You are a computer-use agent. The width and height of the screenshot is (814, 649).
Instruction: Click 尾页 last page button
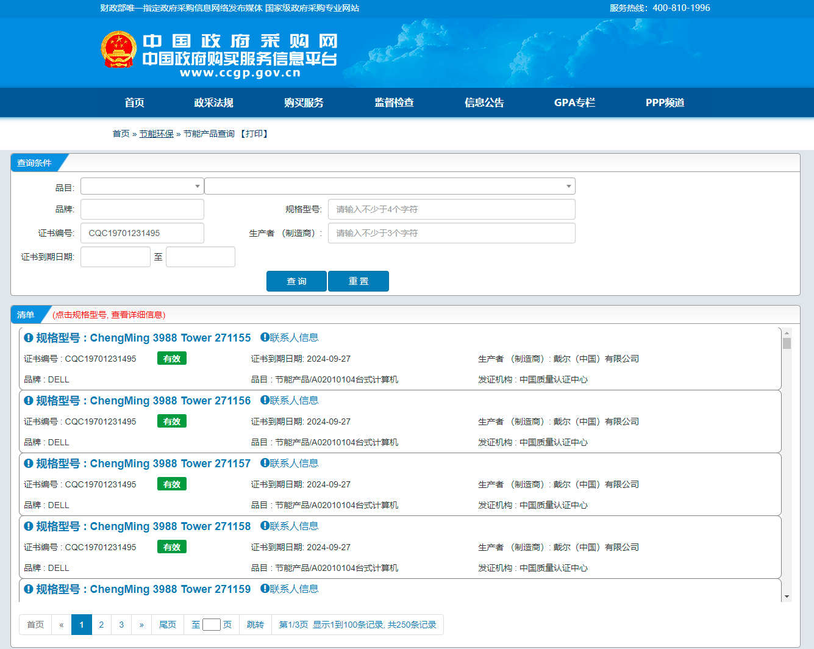click(168, 625)
